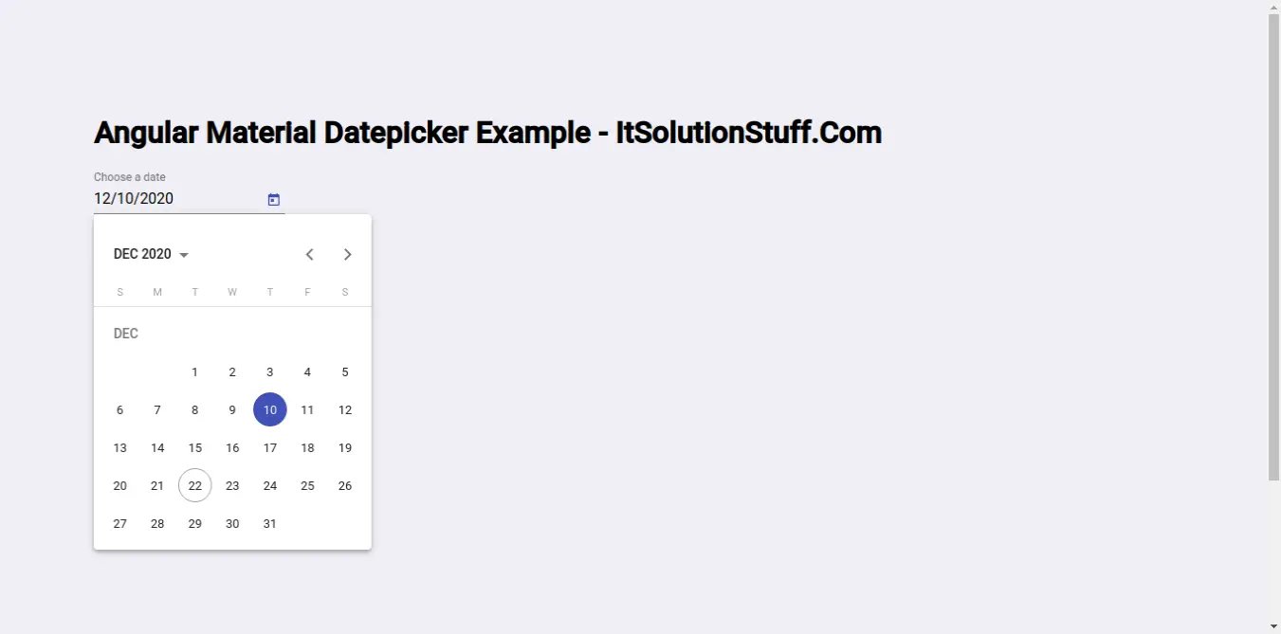Select December 6 date cell
The width and height of the screenshot is (1281, 634).
pos(119,409)
